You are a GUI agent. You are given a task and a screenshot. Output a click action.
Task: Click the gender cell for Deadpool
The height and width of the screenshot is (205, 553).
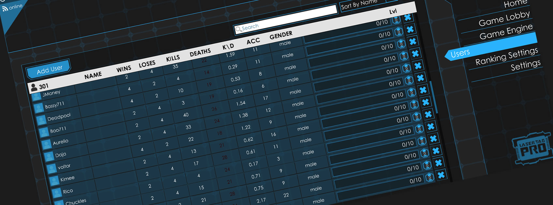coord(290,67)
